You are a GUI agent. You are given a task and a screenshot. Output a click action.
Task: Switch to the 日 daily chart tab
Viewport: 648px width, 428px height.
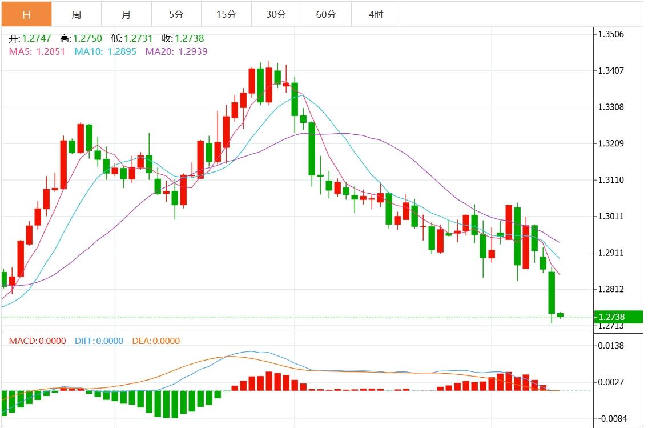(26, 14)
